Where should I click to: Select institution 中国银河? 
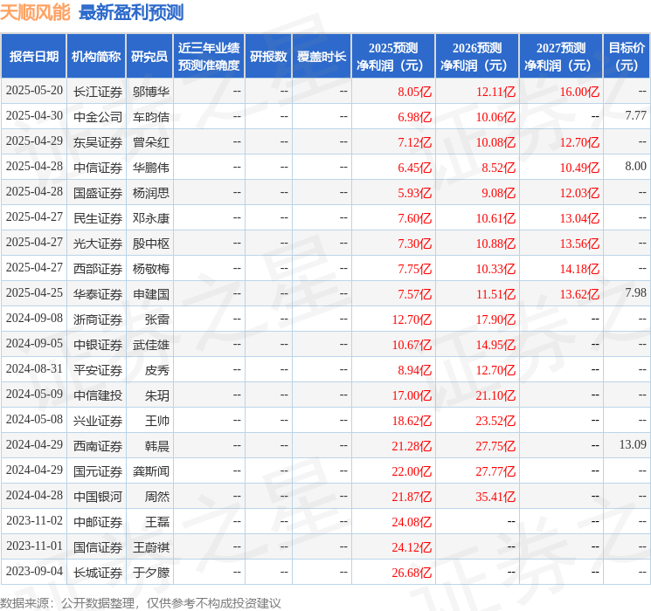point(98,497)
